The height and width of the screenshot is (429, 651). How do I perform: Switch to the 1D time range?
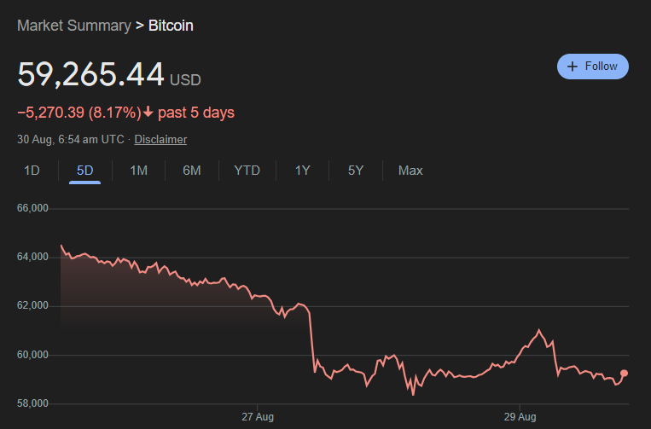click(x=32, y=171)
